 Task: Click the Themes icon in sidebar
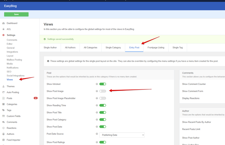[x=3, y=86]
